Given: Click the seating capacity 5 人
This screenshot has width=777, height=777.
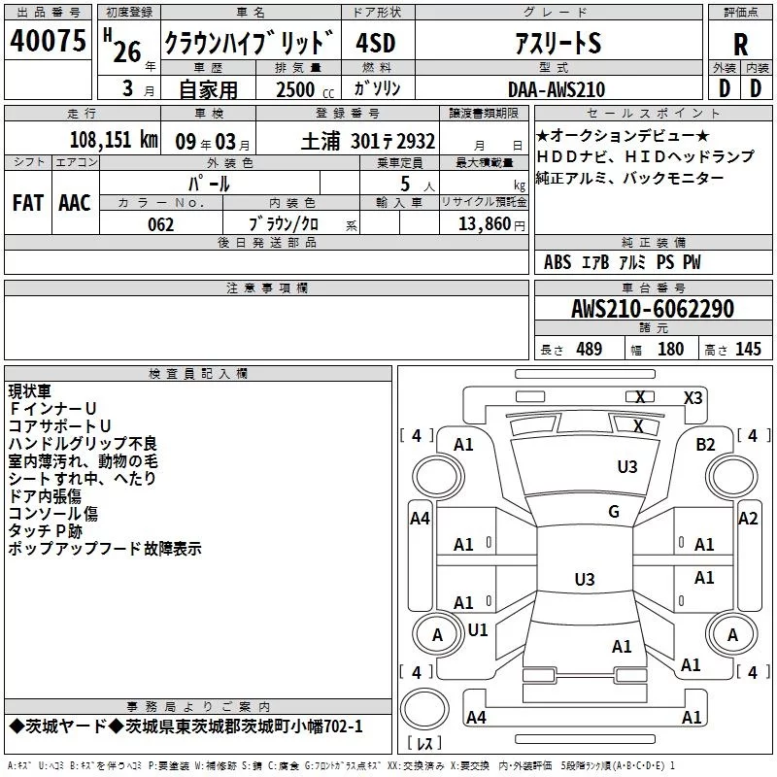Looking at the screenshot, I should (418, 185).
